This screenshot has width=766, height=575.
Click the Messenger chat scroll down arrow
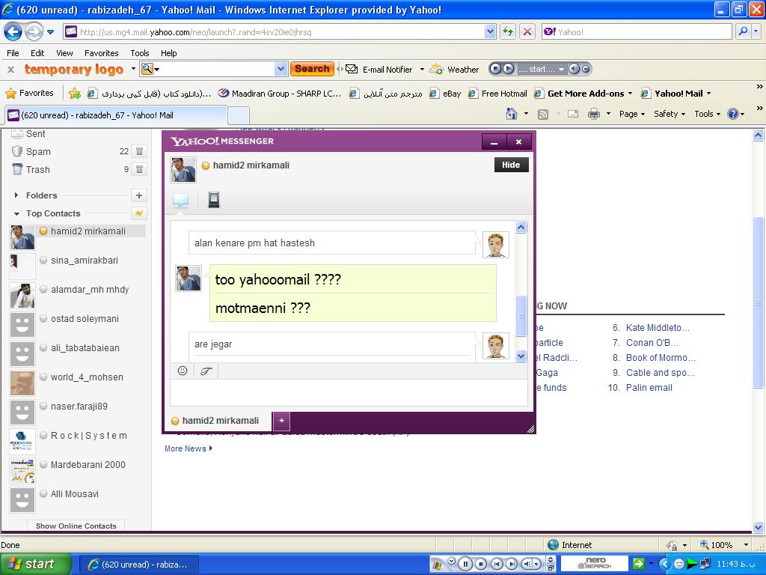coord(521,356)
